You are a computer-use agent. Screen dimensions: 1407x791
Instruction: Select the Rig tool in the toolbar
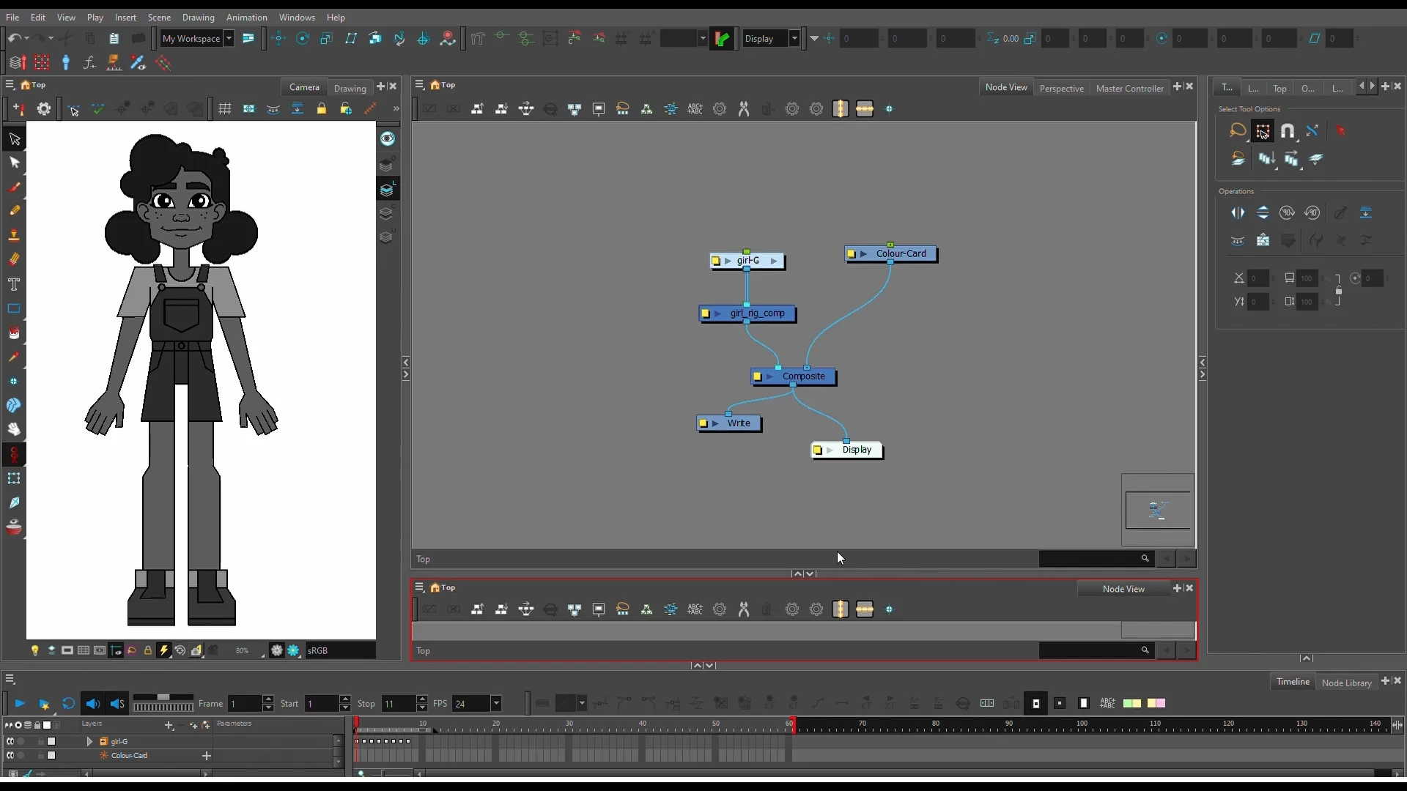coord(15,454)
